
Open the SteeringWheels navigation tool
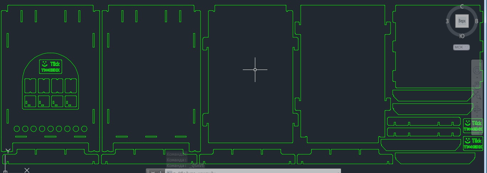click(477, 70)
